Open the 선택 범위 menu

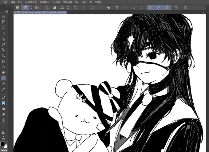click(x=67, y=2)
